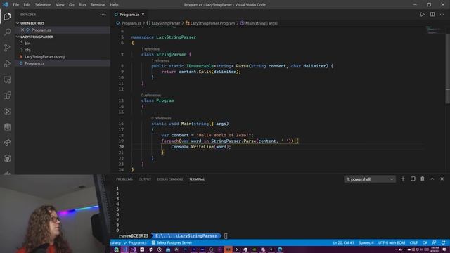Open the Visual Studio icon in the taskbar
The image size is (450, 253).
click(134, 249)
